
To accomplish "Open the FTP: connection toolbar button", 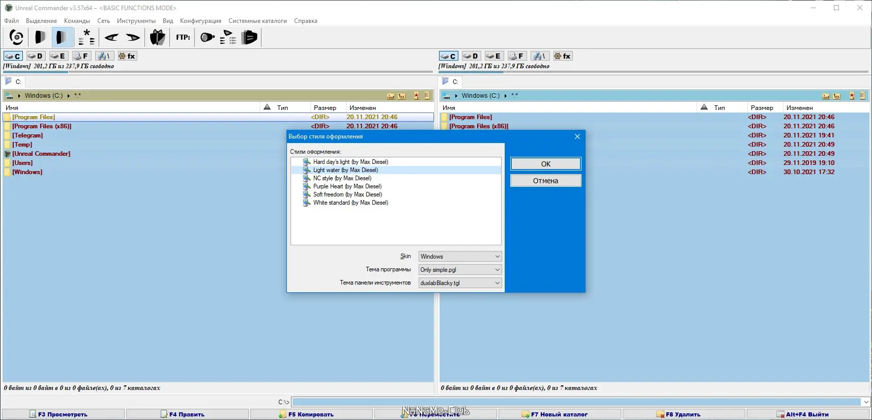I will pyautogui.click(x=183, y=37).
